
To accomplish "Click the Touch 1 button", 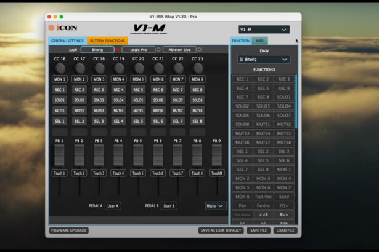I will coord(59,173).
